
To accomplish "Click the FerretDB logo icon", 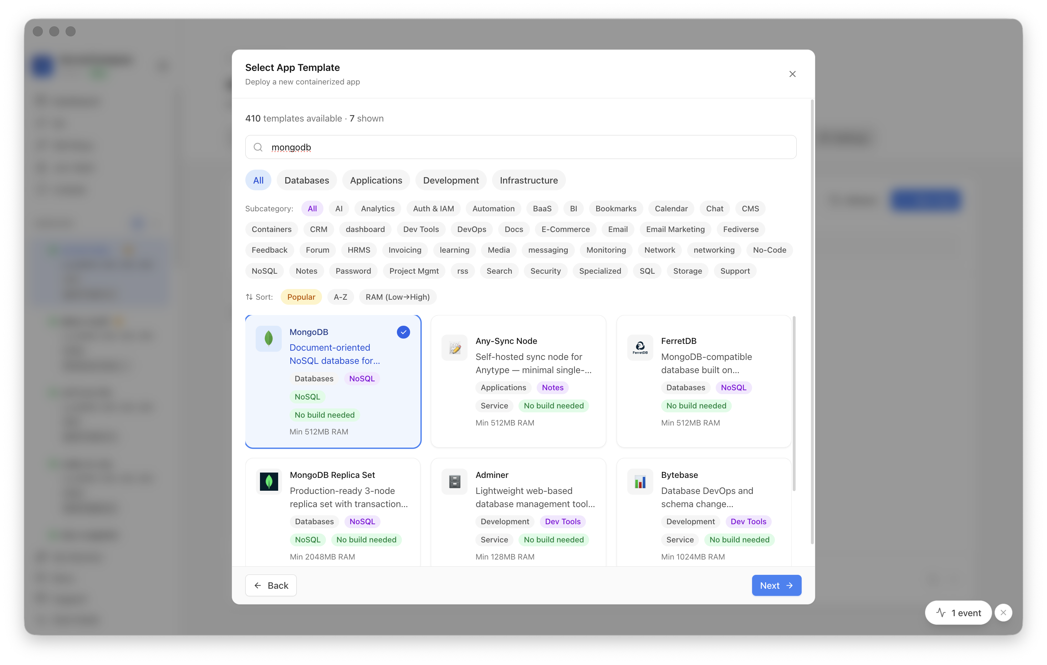I will [640, 347].
